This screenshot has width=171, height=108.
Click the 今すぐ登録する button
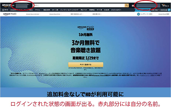point(85,65)
